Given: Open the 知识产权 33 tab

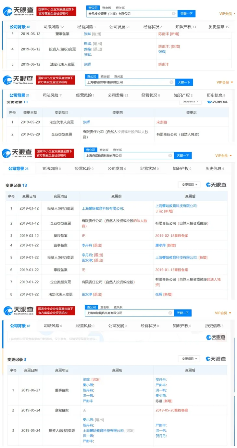Looking at the screenshot, I should tap(186, 27).
